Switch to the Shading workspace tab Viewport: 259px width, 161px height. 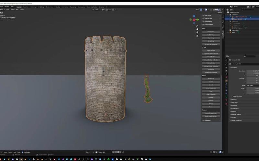[58, 7]
